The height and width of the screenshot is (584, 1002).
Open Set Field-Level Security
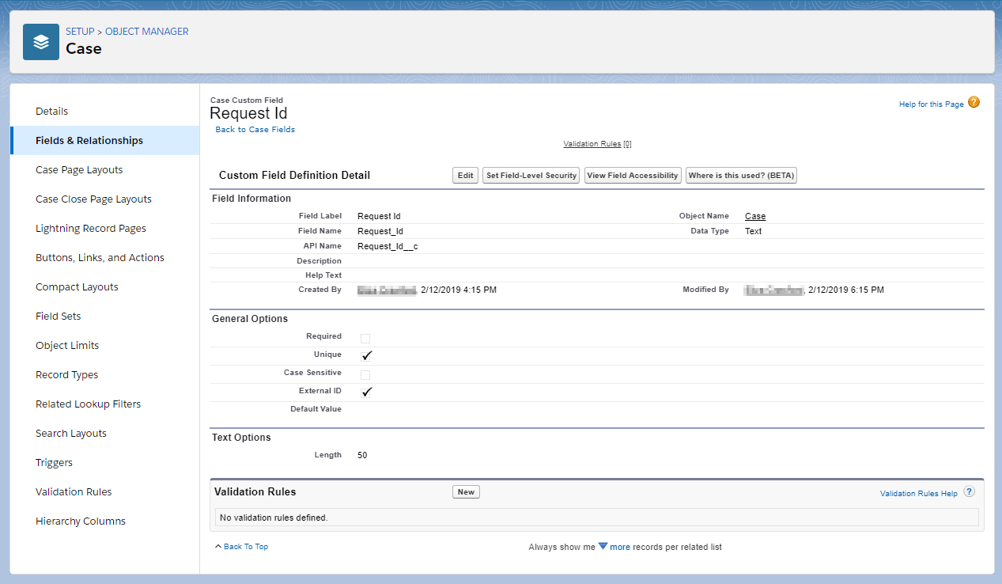[531, 175]
